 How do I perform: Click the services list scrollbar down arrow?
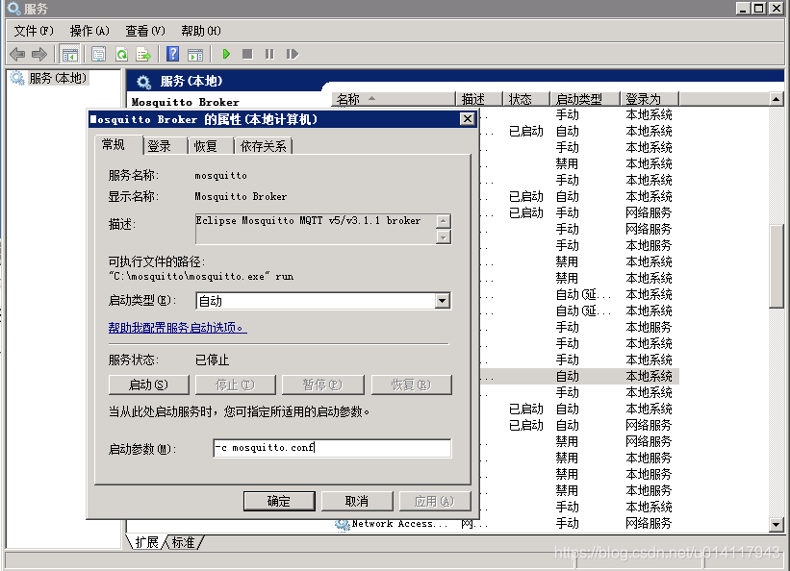776,525
